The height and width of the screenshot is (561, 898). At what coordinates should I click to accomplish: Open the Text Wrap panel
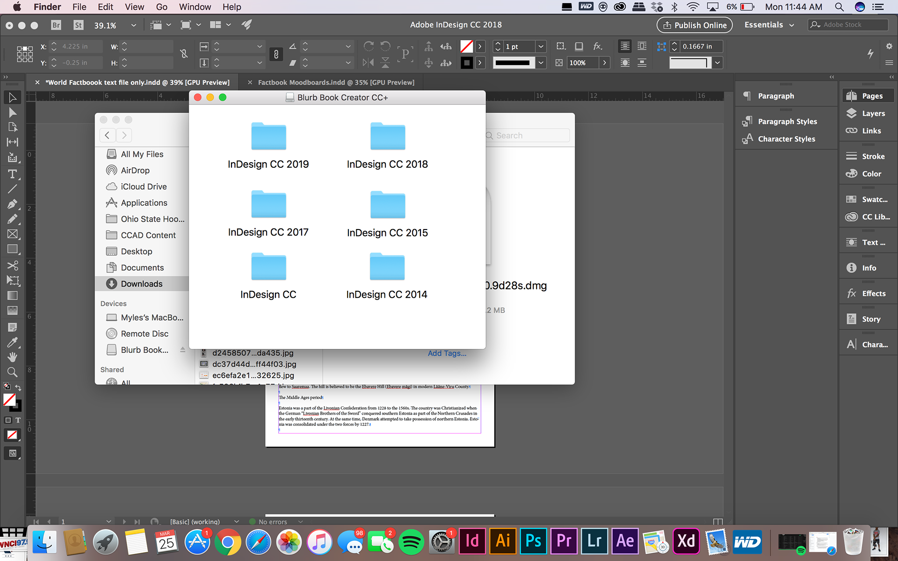tap(867, 242)
